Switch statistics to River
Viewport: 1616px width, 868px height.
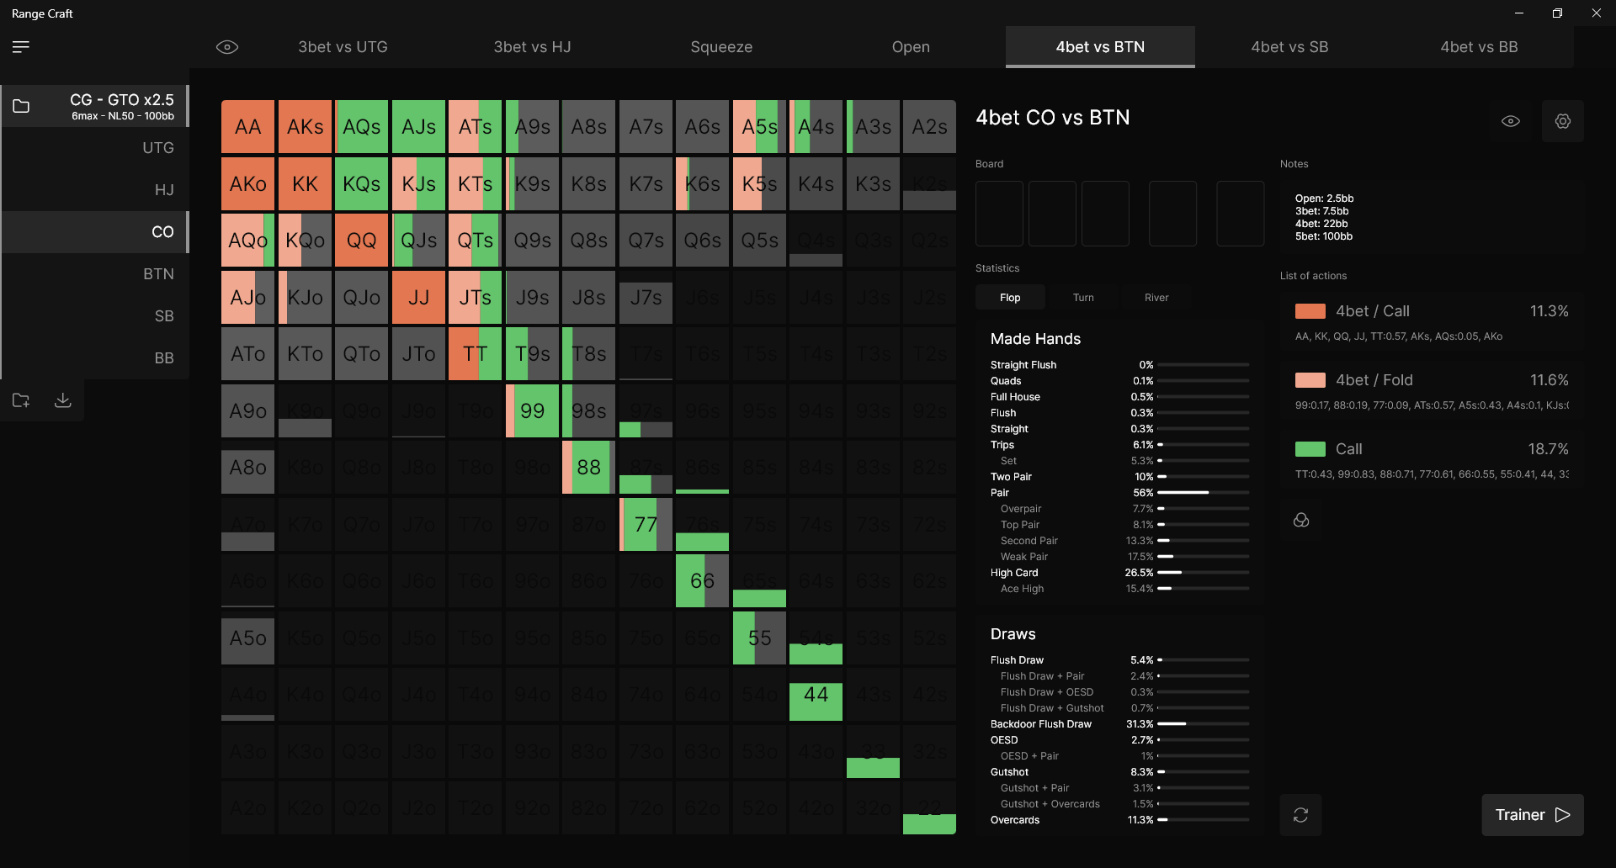tap(1156, 298)
